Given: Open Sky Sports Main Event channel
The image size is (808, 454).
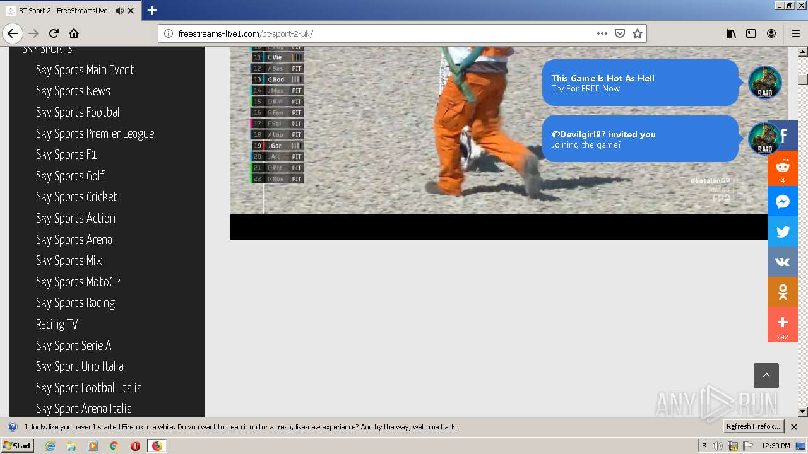Looking at the screenshot, I should click(85, 70).
